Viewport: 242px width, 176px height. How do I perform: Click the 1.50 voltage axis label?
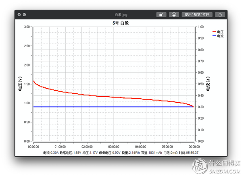coord(27,84)
